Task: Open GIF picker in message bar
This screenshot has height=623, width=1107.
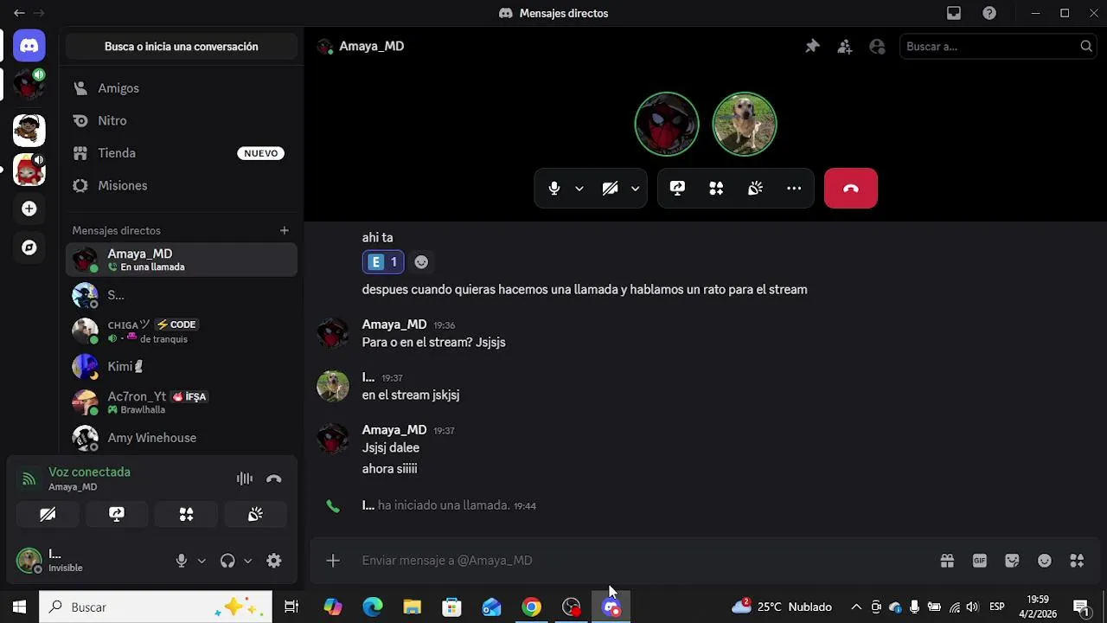Action: 980,561
